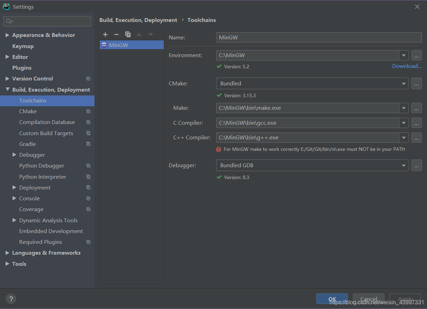Browse for Make executable with ellipsis button
The height and width of the screenshot is (309, 427).
coord(417,108)
